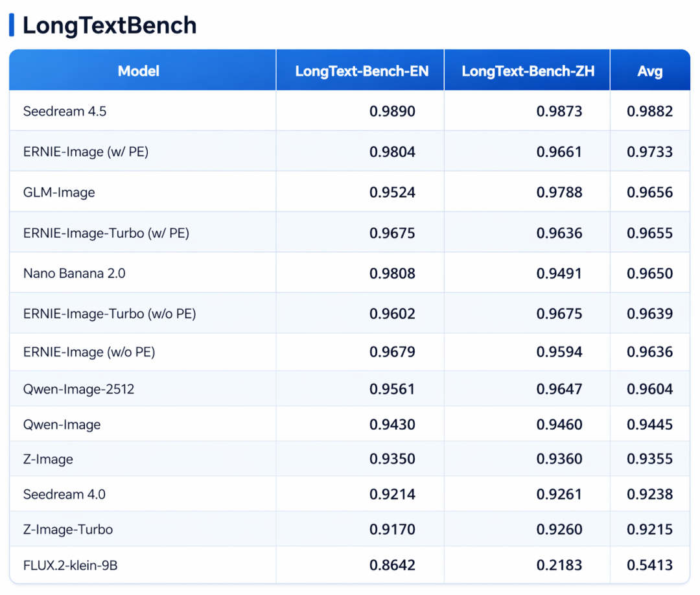This screenshot has width=700, height=595.
Task: Select the Seedream 4.5 model row
Action: pyautogui.click(x=349, y=111)
